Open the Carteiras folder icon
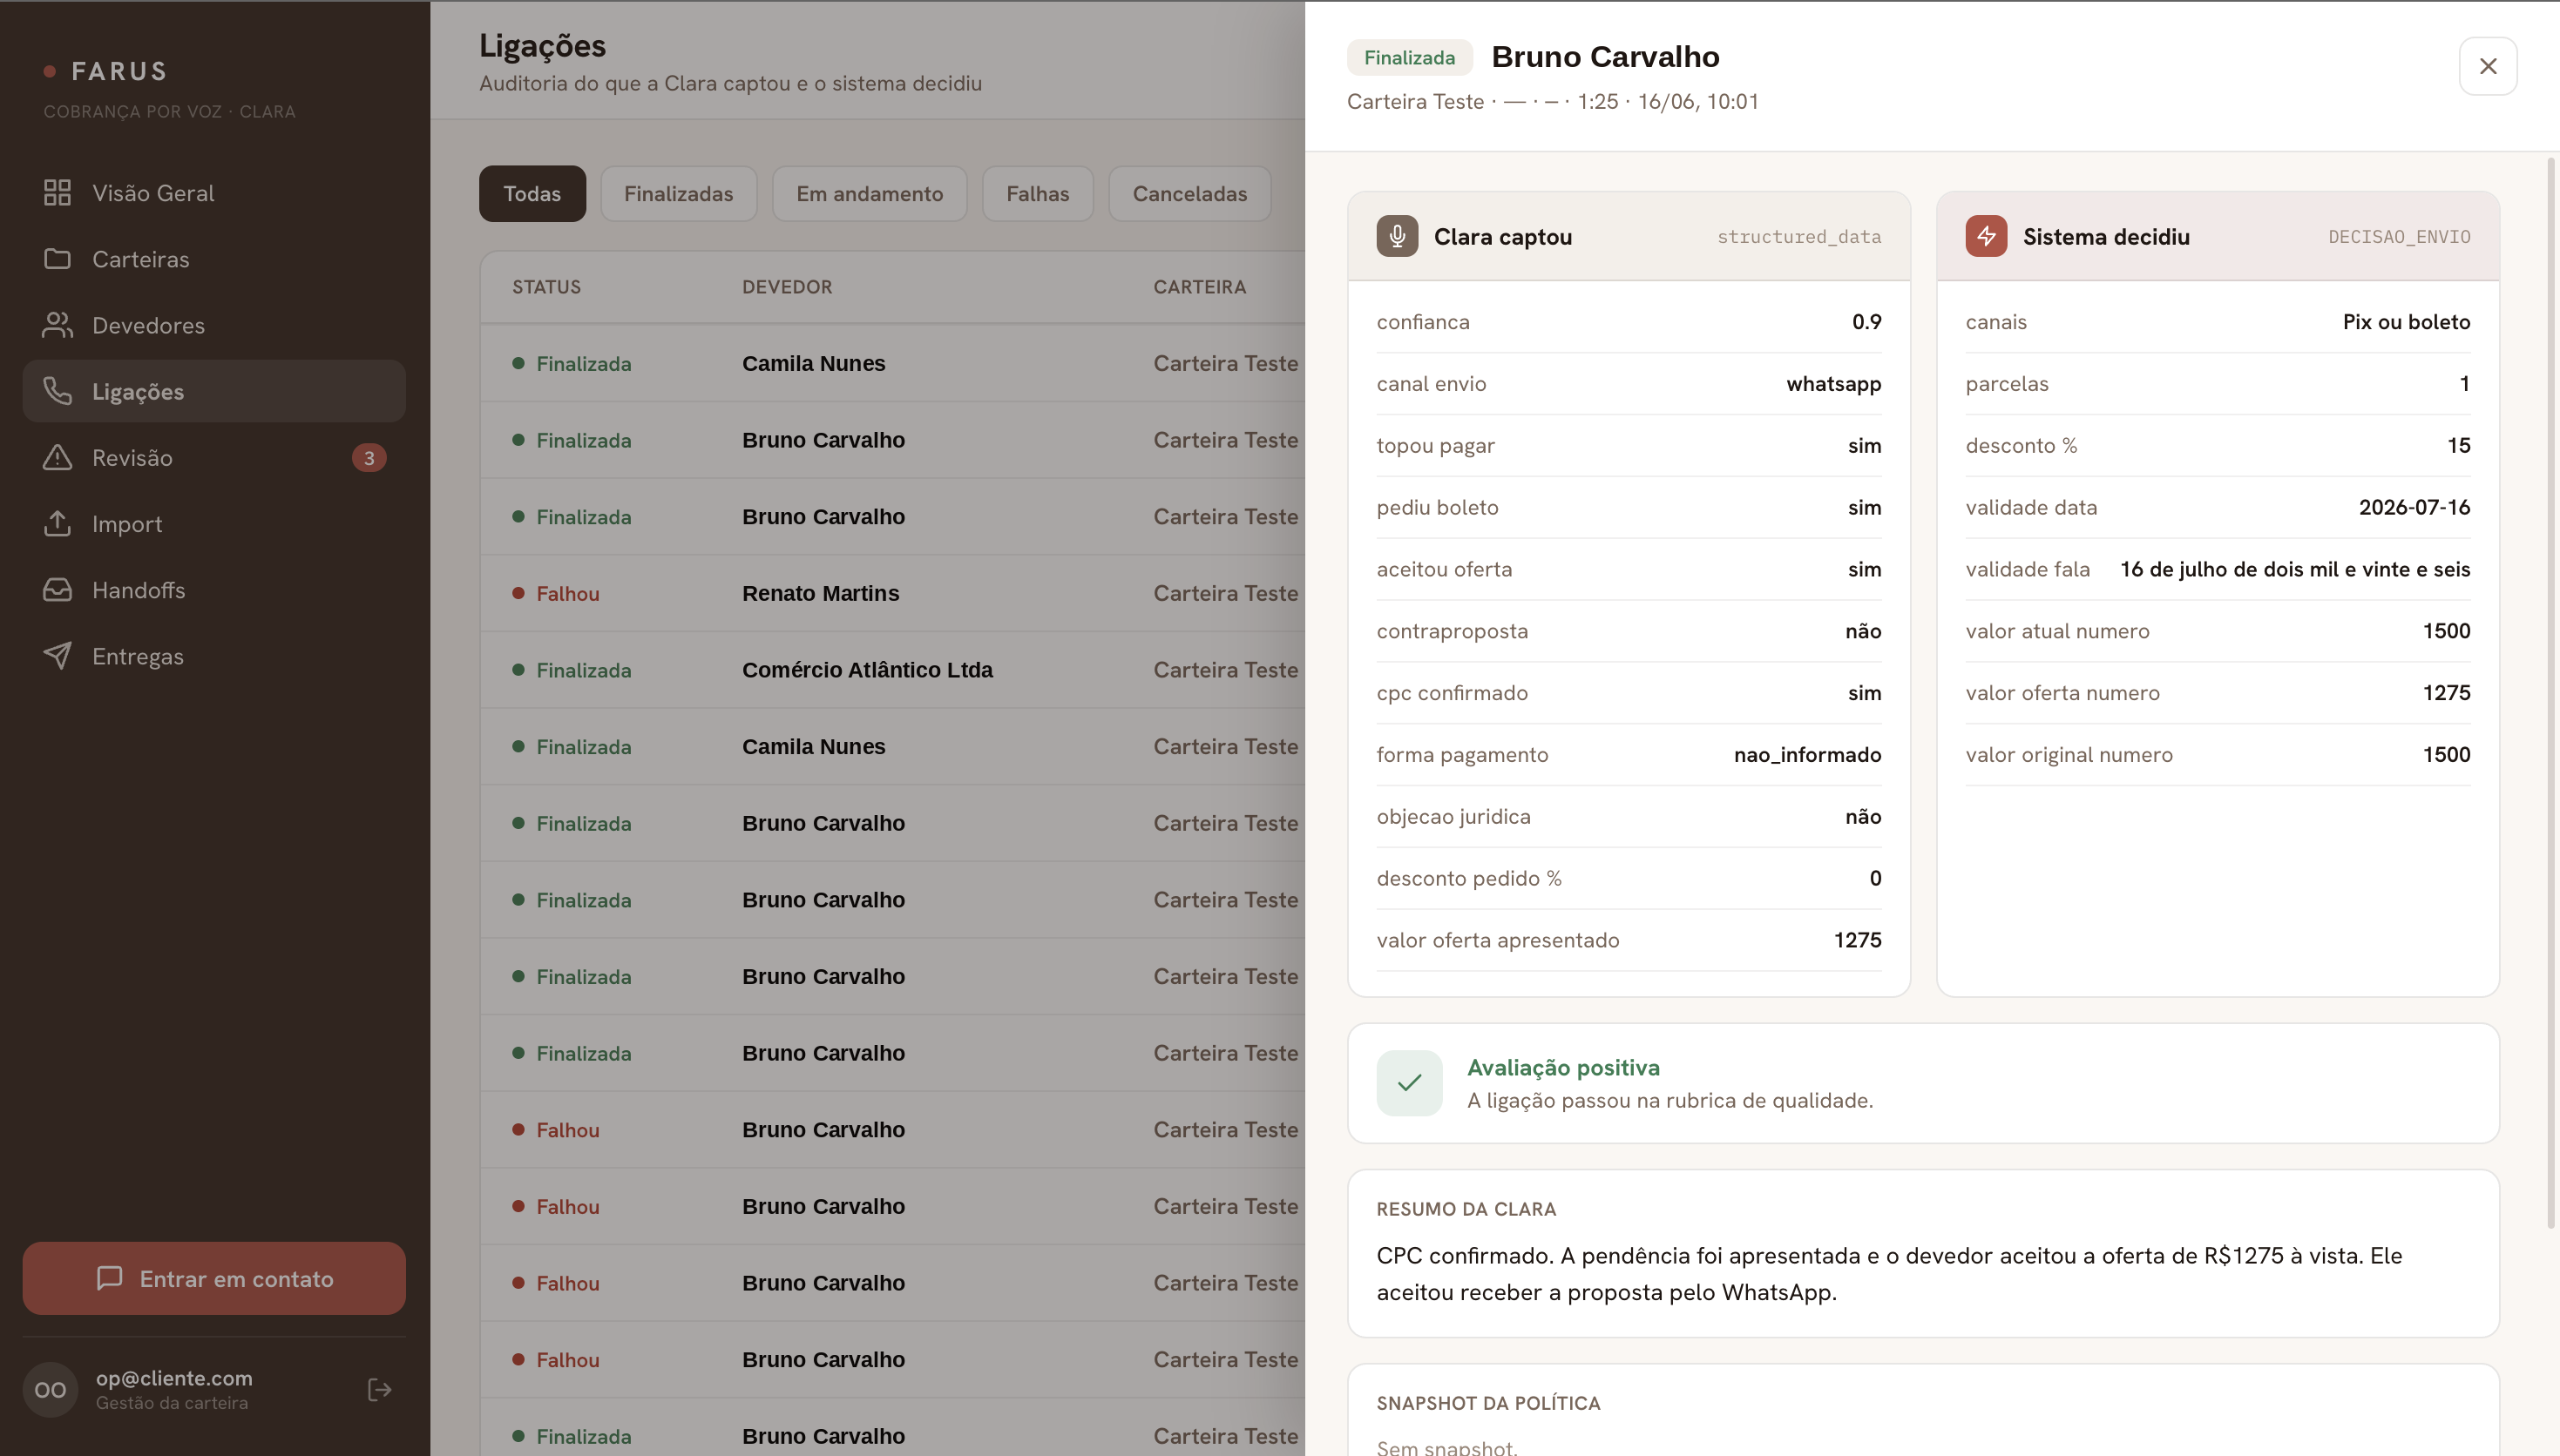2560x1456 pixels. (x=57, y=259)
